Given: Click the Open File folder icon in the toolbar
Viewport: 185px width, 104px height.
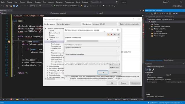Looking at the screenshot, I should click(11, 6).
